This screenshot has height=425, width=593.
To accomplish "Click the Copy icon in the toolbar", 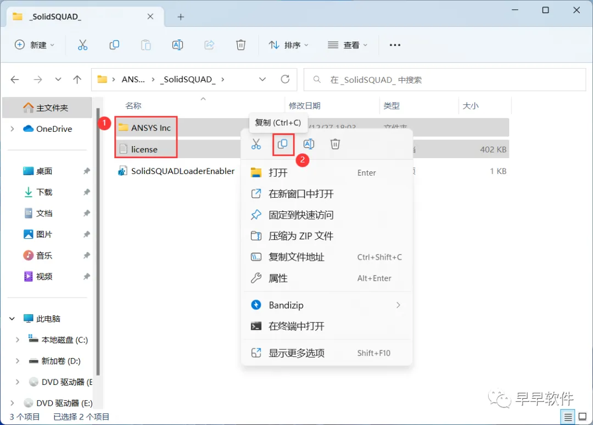I will coord(114,45).
